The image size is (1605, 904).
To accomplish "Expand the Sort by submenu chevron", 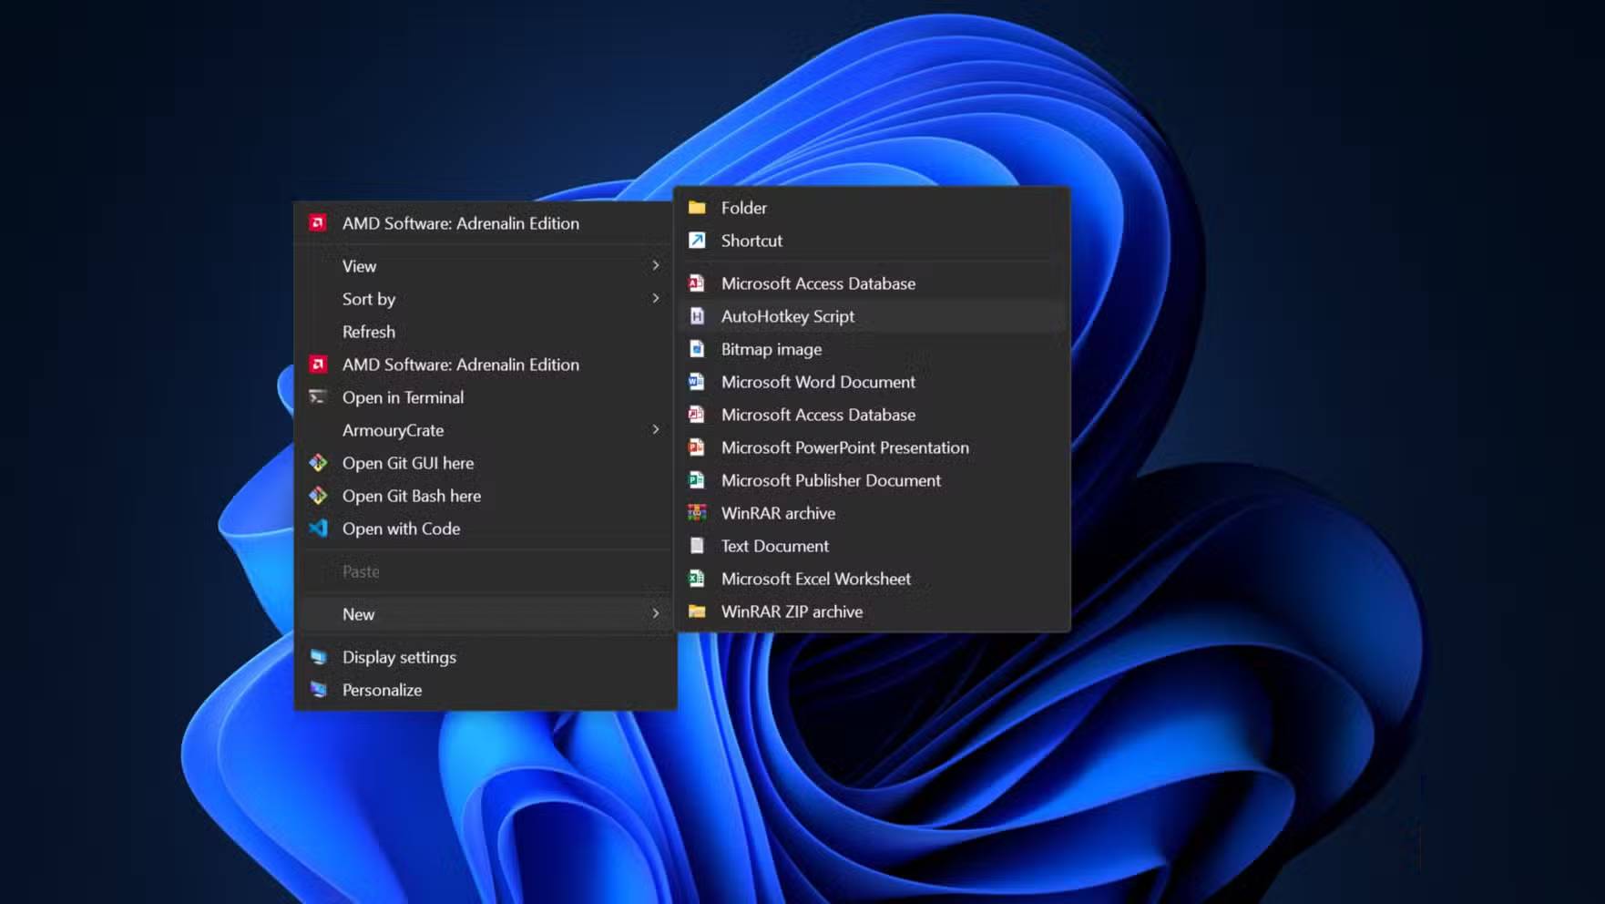I will 655,298.
